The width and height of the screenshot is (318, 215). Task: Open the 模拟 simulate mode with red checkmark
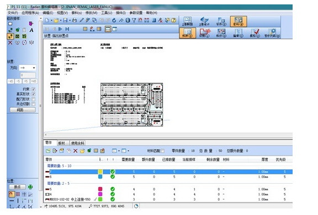[x=255, y=33]
